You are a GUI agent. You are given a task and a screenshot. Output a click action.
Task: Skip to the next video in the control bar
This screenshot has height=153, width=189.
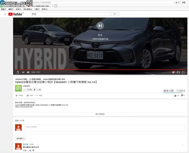tap(23, 72)
